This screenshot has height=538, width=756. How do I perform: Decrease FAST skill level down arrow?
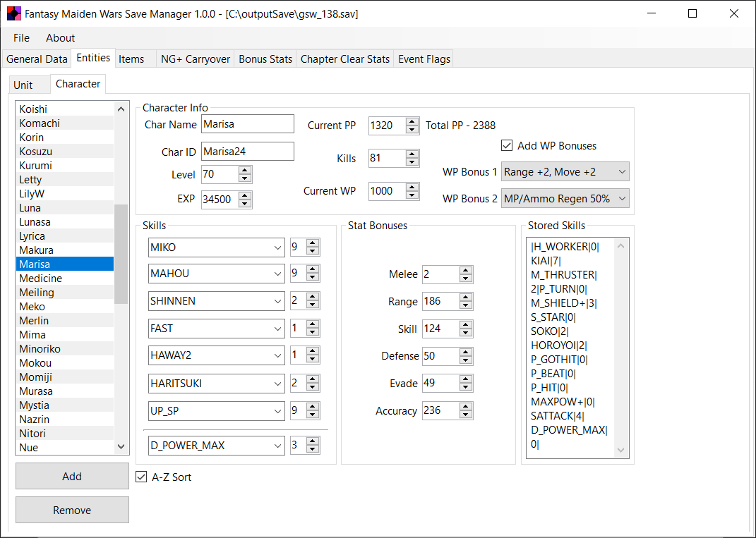coord(313,332)
